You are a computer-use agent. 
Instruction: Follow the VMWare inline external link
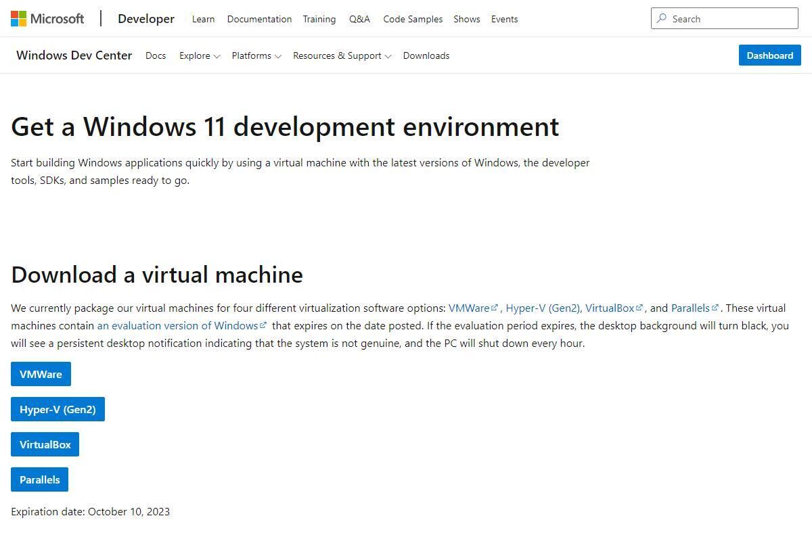click(x=473, y=308)
